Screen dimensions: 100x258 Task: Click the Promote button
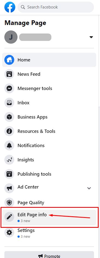click(x=49, y=255)
